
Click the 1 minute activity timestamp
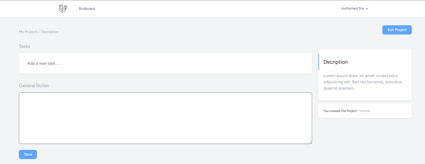tap(364, 111)
